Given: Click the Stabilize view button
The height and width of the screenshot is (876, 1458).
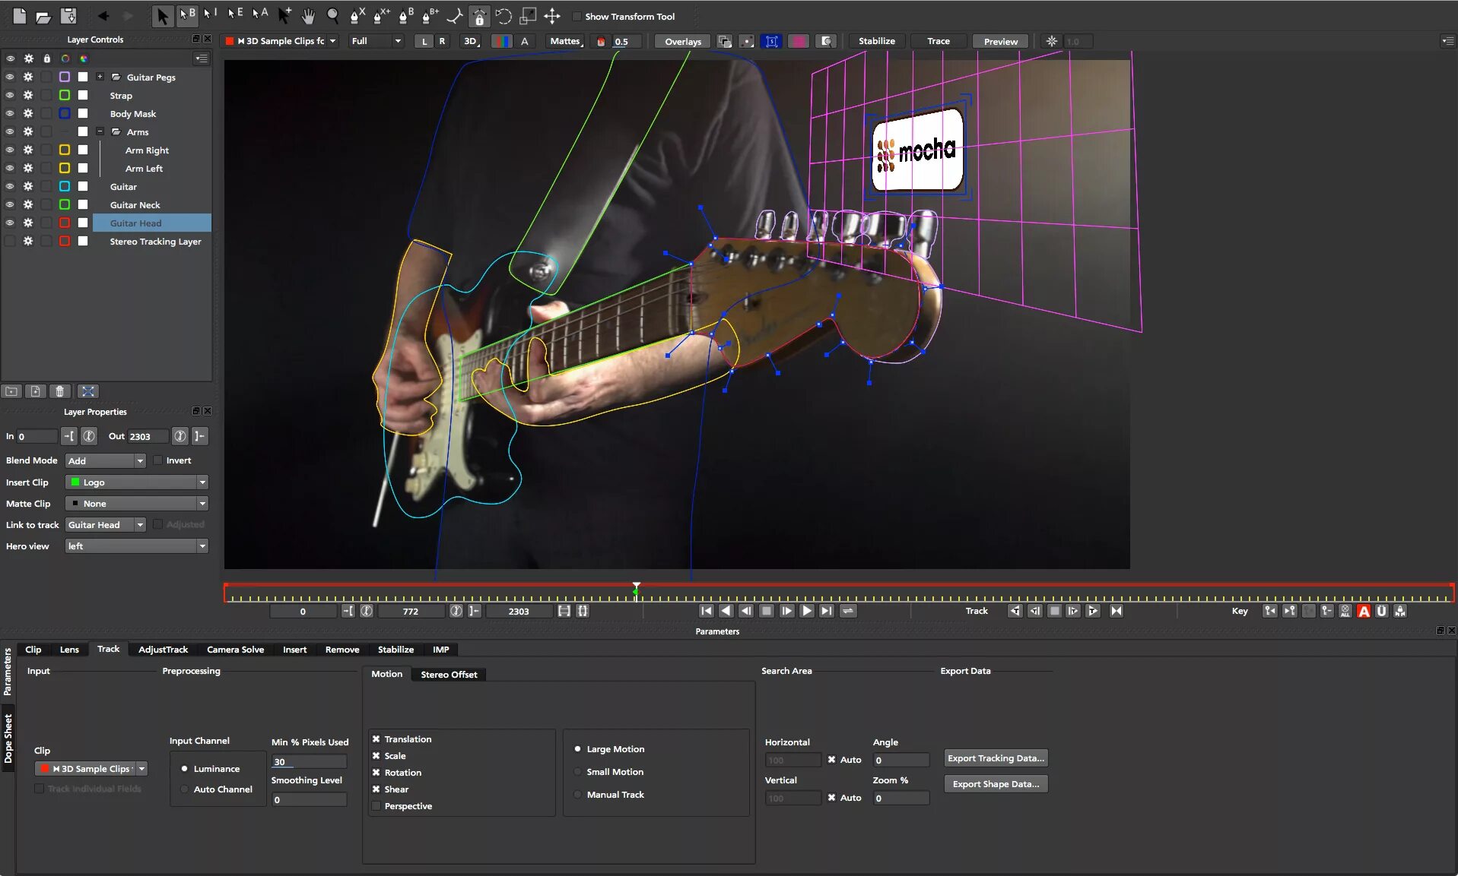Looking at the screenshot, I should point(876,41).
